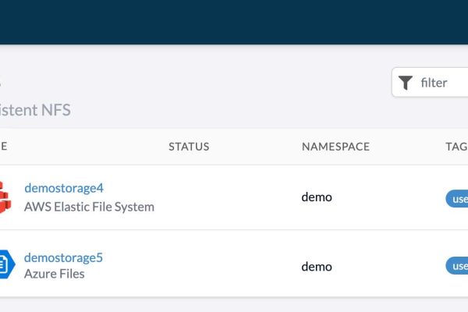The width and height of the screenshot is (468, 312).
Task: Select the demo namespace of demostorage4
Action: (317, 197)
